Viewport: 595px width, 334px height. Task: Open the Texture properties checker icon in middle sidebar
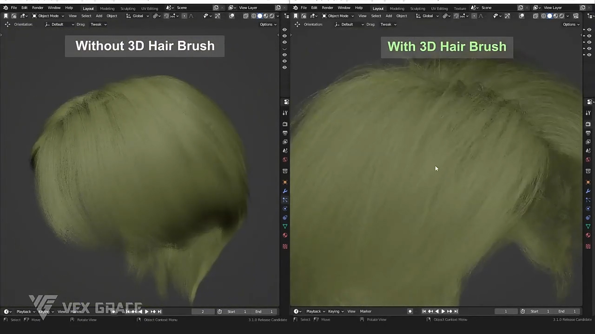coord(285,246)
